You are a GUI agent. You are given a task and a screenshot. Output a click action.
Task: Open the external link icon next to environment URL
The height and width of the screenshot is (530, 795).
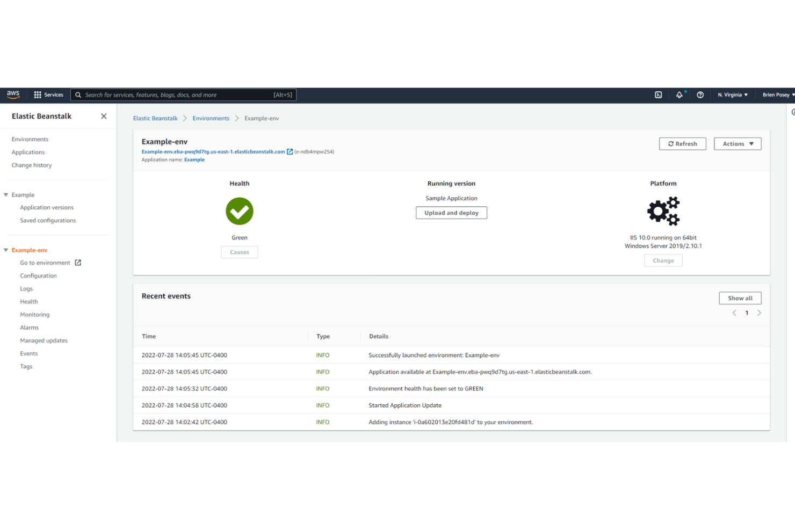coord(290,151)
